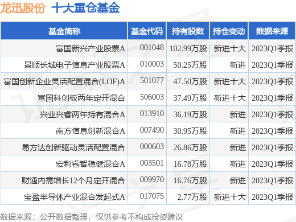Click fund code 007490

tap(152, 130)
